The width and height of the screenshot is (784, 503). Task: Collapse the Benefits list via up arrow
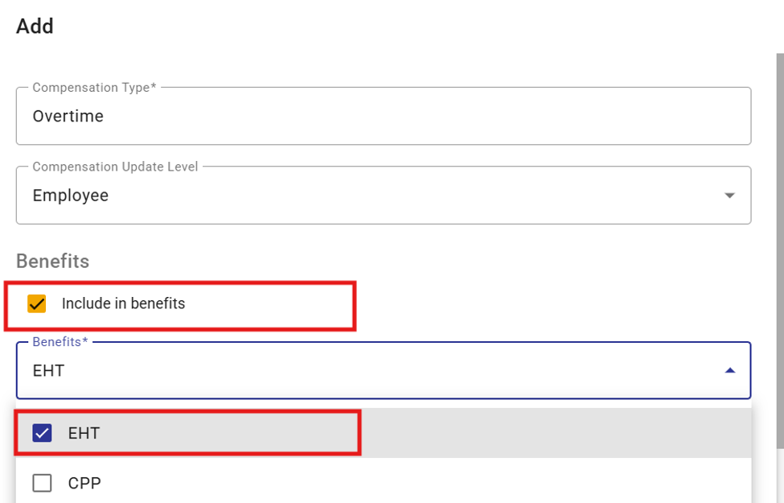pyautogui.click(x=729, y=370)
